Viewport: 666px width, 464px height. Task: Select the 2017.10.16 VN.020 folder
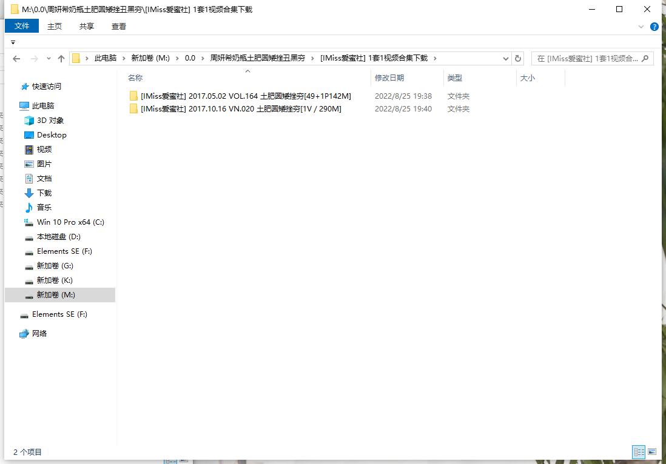click(x=241, y=109)
